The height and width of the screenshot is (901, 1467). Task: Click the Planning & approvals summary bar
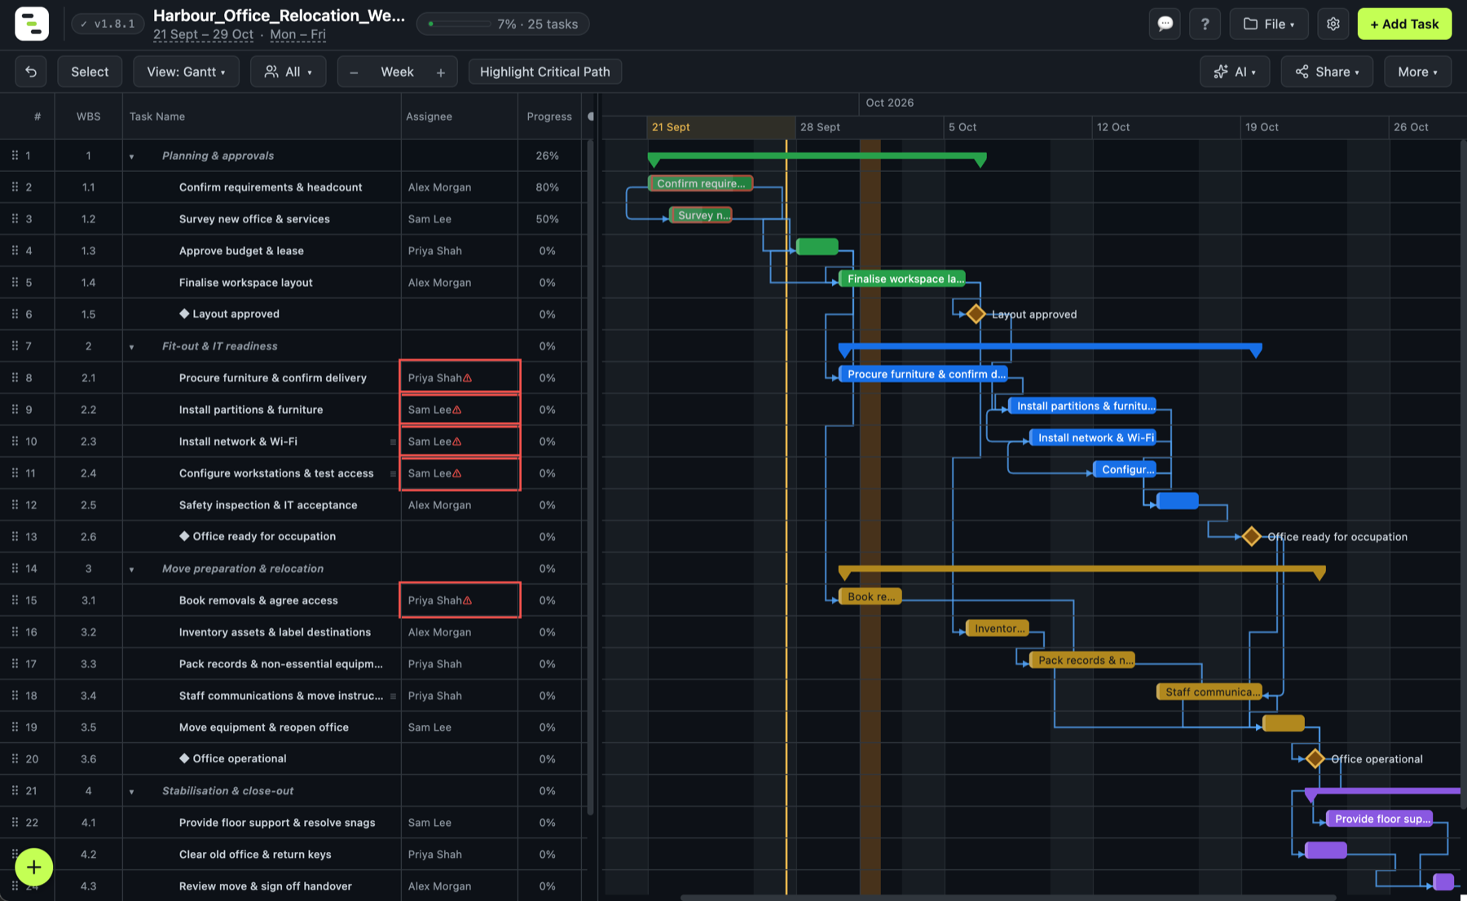pyautogui.click(x=817, y=156)
